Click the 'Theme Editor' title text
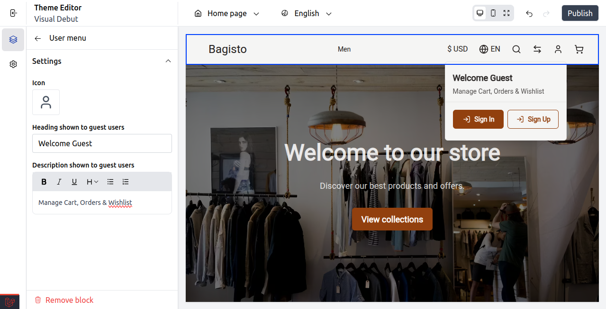 click(58, 8)
